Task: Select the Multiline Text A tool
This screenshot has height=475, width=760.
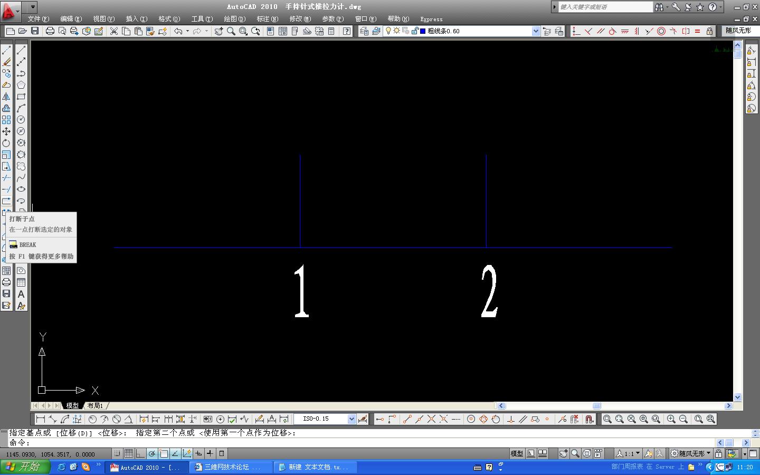Action: coord(21,294)
